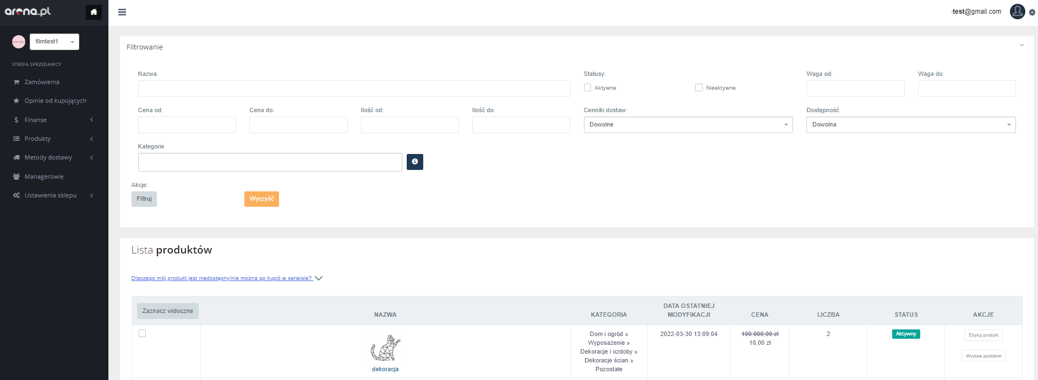Viewport: 1038px width, 380px height.
Task: Click the Zaznacz widoczne button
Action: coord(168,311)
